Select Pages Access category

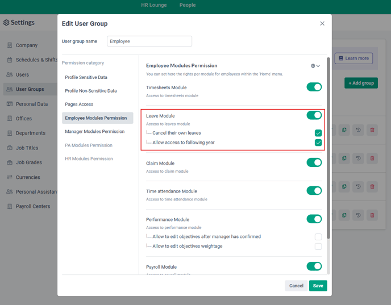(x=79, y=104)
